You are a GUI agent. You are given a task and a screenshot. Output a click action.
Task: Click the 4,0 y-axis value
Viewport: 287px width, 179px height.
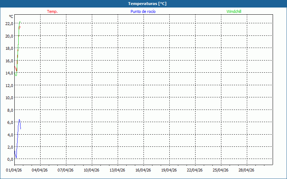(x=10, y=135)
